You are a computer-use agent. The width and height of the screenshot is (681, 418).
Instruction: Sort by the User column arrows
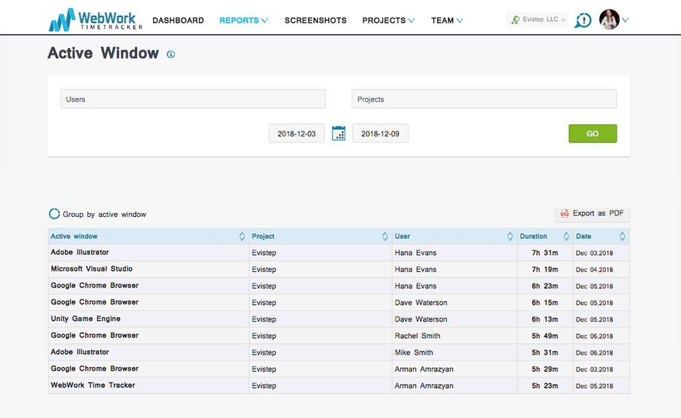click(x=510, y=236)
